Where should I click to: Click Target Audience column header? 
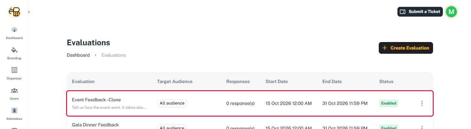tap(175, 81)
